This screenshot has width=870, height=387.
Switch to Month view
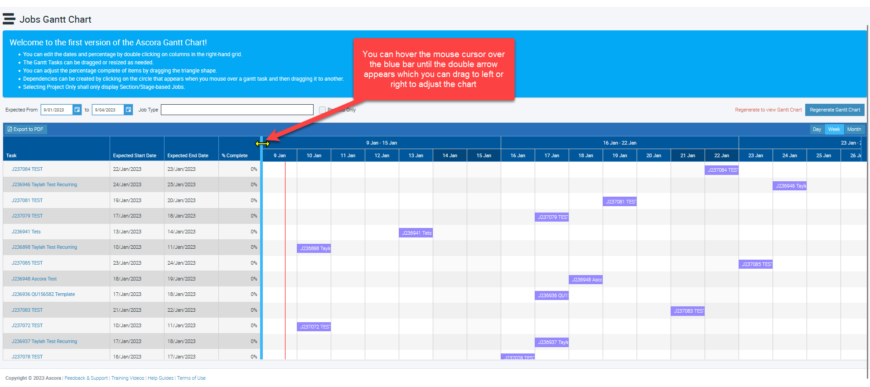[854, 129]
